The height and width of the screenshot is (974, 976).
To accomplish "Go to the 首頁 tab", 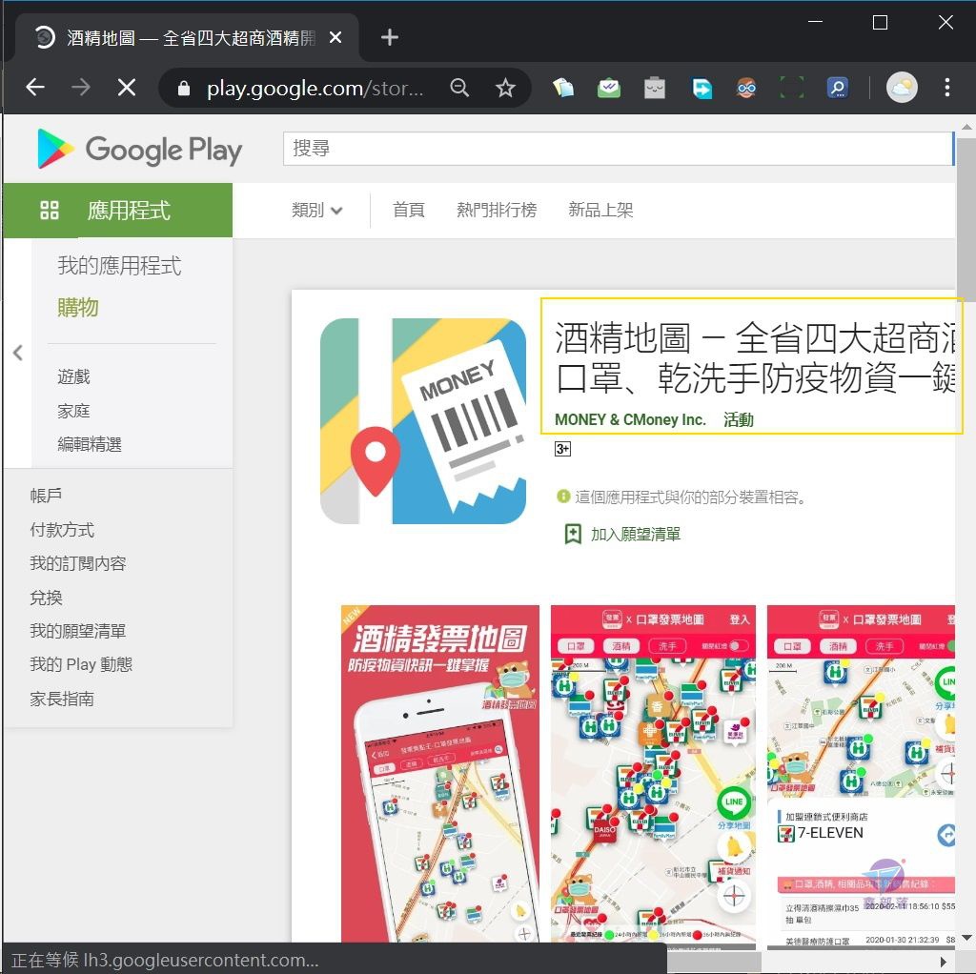I will [408, 211].
